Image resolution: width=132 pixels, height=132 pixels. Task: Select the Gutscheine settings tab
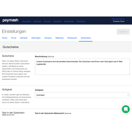[86, 38]
